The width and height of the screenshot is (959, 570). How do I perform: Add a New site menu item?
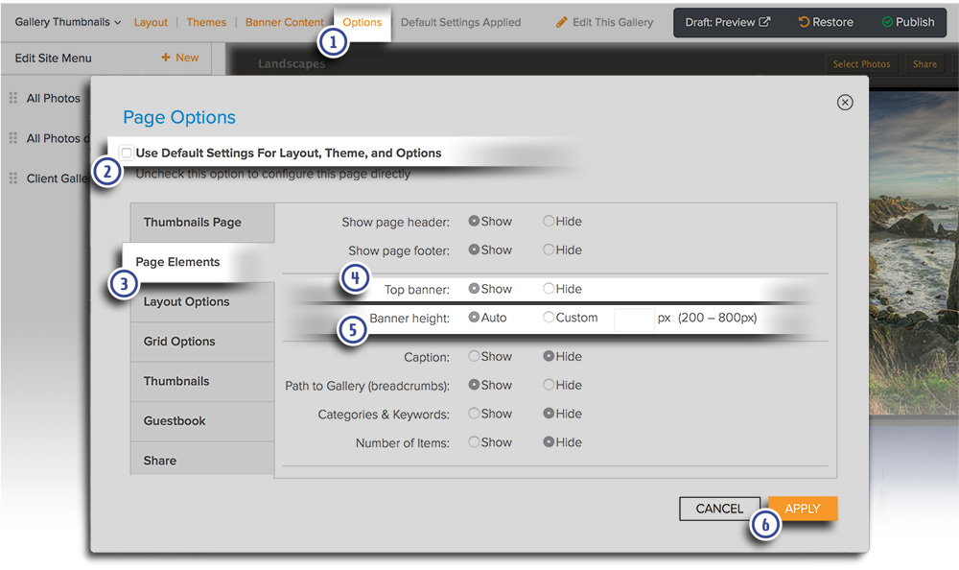coord(180,58)
